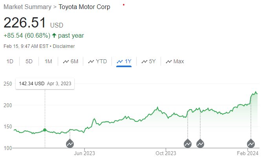The width and height of the screenshot is (267, 161).
Task: Select the active 1Y range tab
Action: click(x=124, y=61)
